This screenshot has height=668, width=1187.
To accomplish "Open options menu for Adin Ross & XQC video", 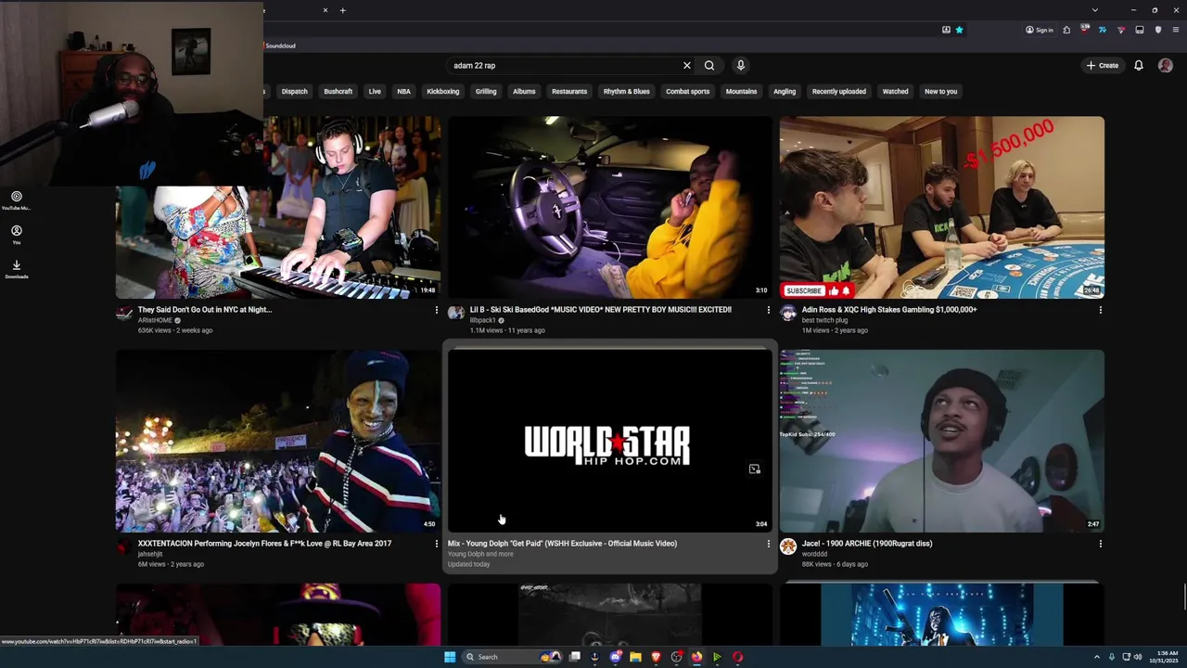I will click(x=1100, y=310).
